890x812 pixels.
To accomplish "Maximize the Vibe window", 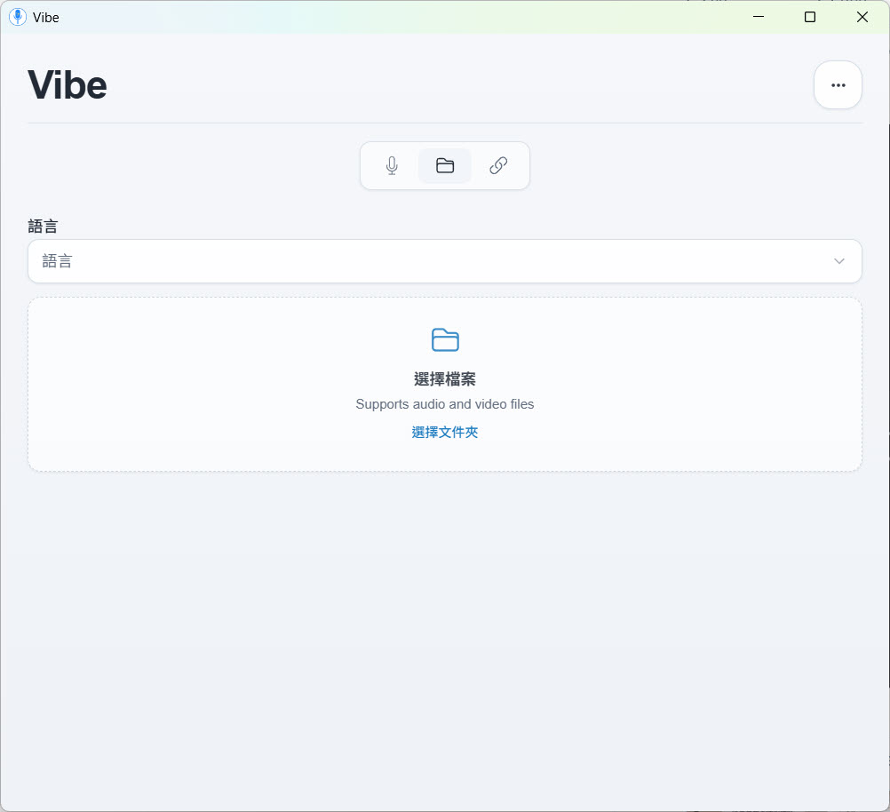I will click(810, 17).
